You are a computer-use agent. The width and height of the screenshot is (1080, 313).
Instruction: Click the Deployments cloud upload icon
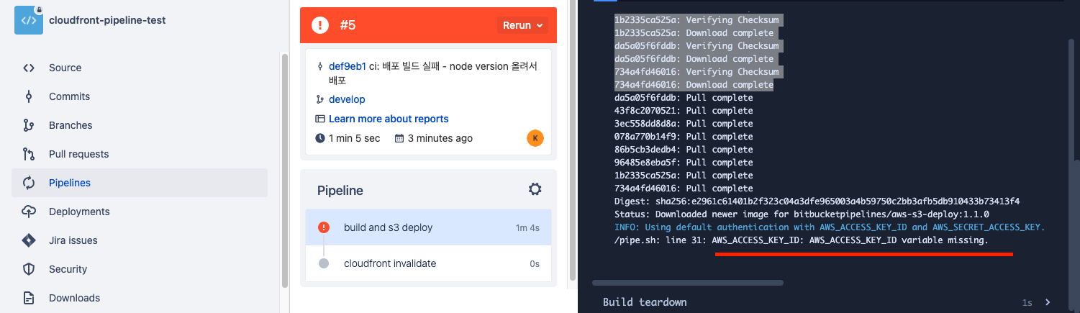[x=29, y=212]
